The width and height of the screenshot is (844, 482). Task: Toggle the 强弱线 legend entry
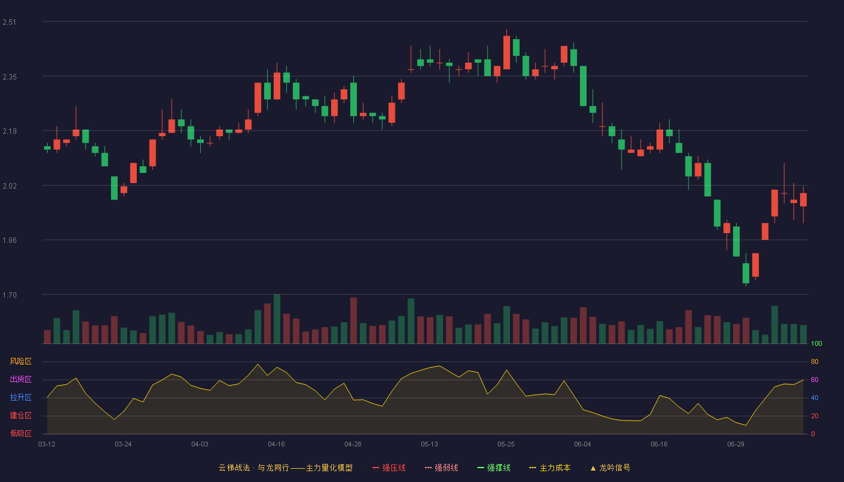(441, 468)
